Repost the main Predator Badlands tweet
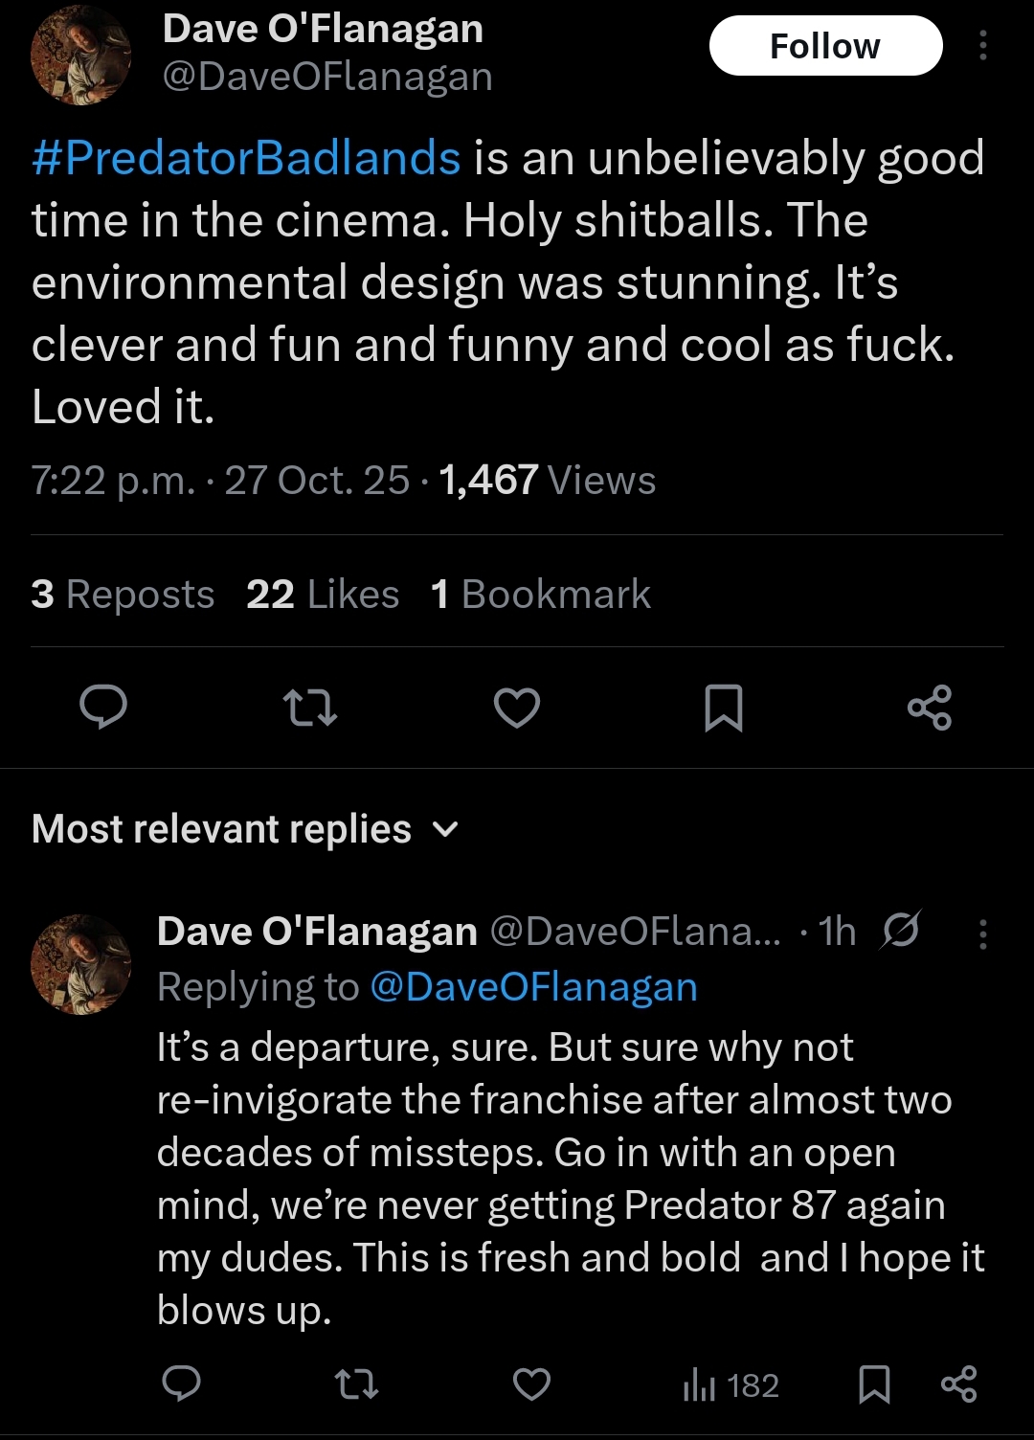Viewport: 1034px width, 1440px height. 310,708
